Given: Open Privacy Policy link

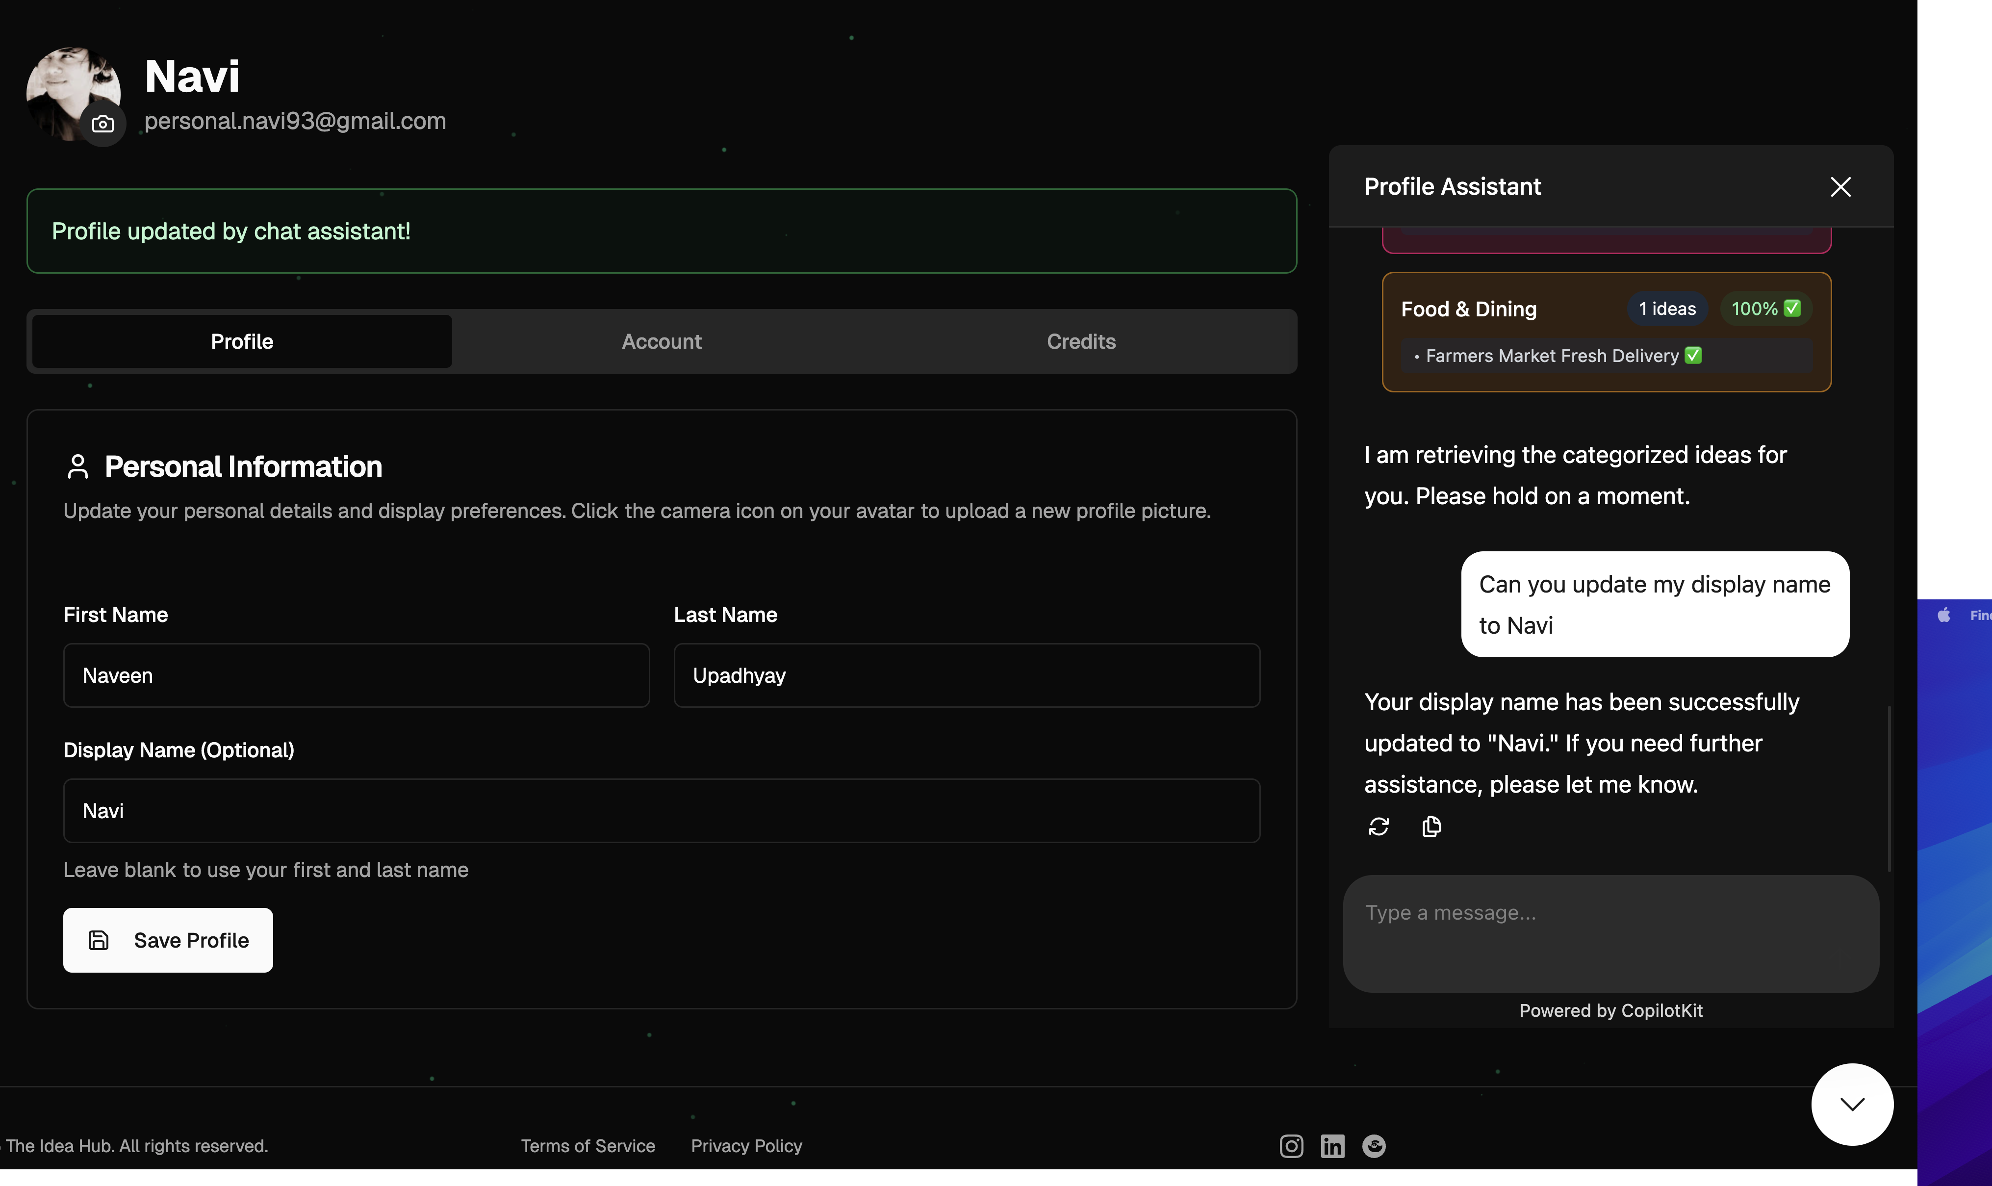Looking at the screenshot, I should click(745, 1146).
